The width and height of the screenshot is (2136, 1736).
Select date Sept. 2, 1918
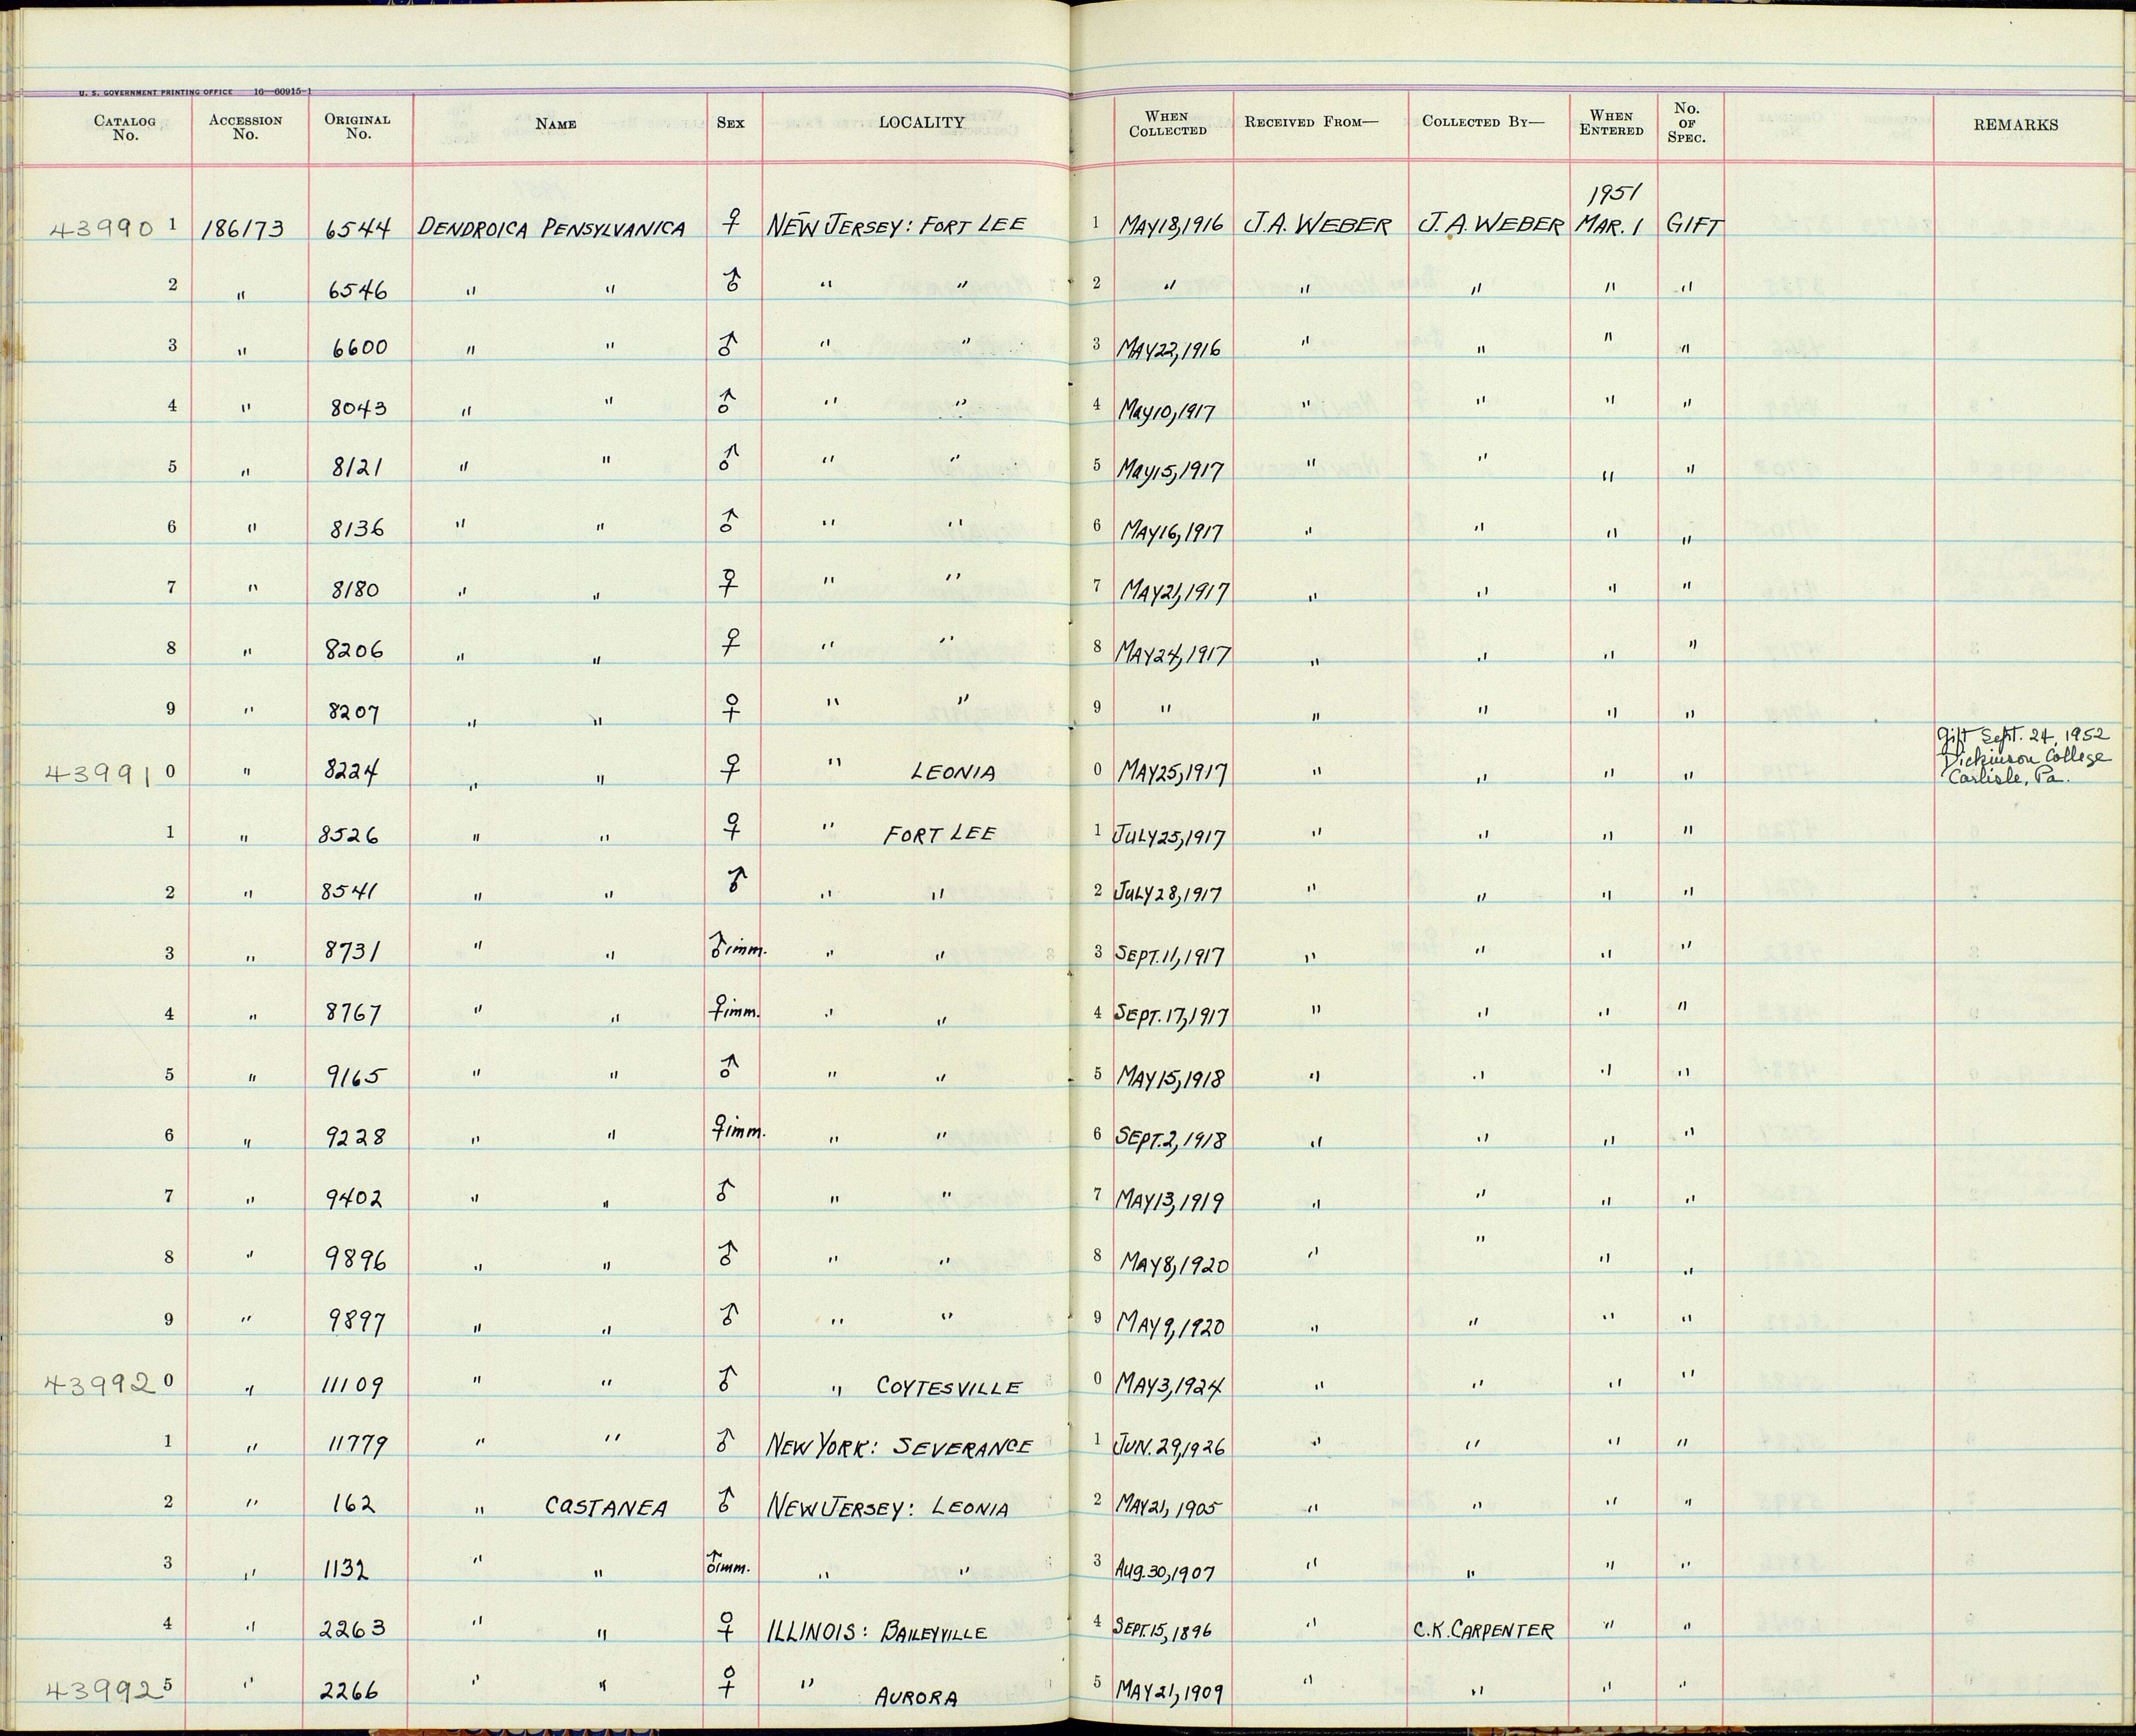pos(1174,1138)
